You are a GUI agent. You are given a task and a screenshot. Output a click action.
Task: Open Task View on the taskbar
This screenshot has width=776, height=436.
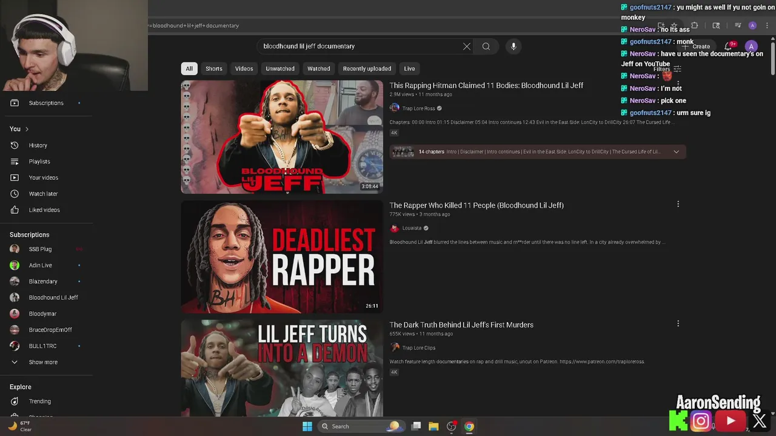coord(416,426)
